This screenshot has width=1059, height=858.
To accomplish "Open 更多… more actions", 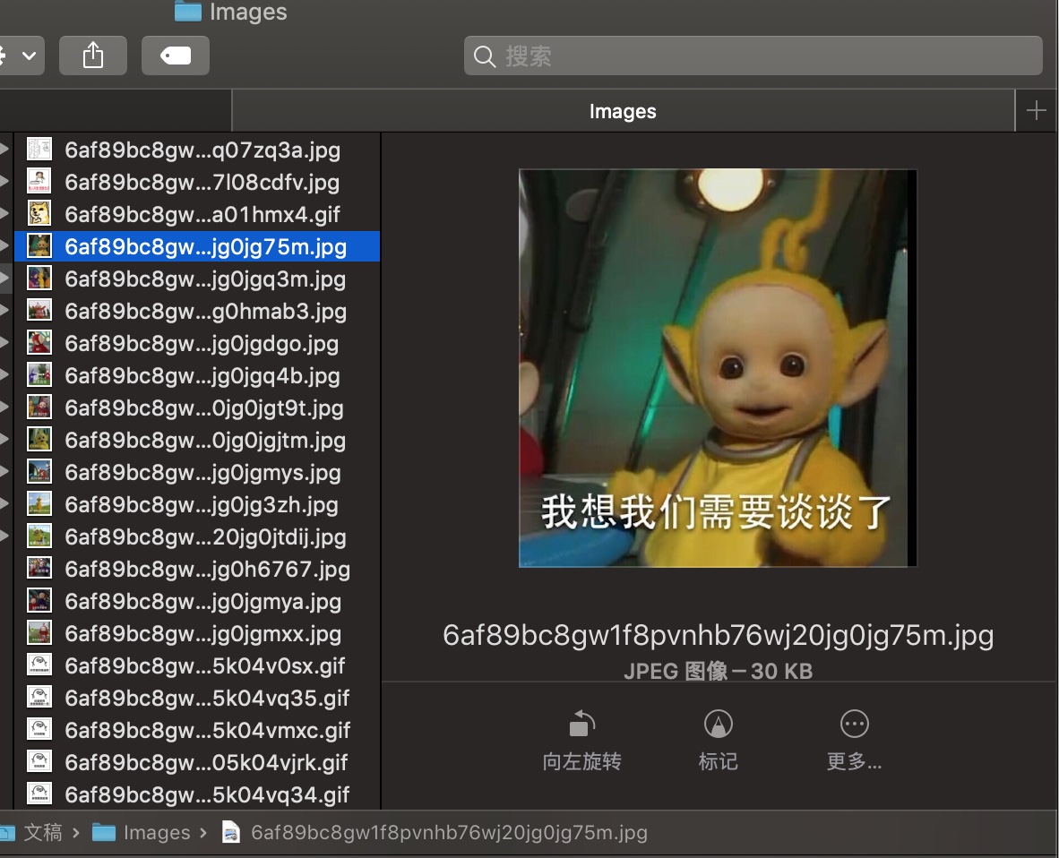I will [855, 741].
